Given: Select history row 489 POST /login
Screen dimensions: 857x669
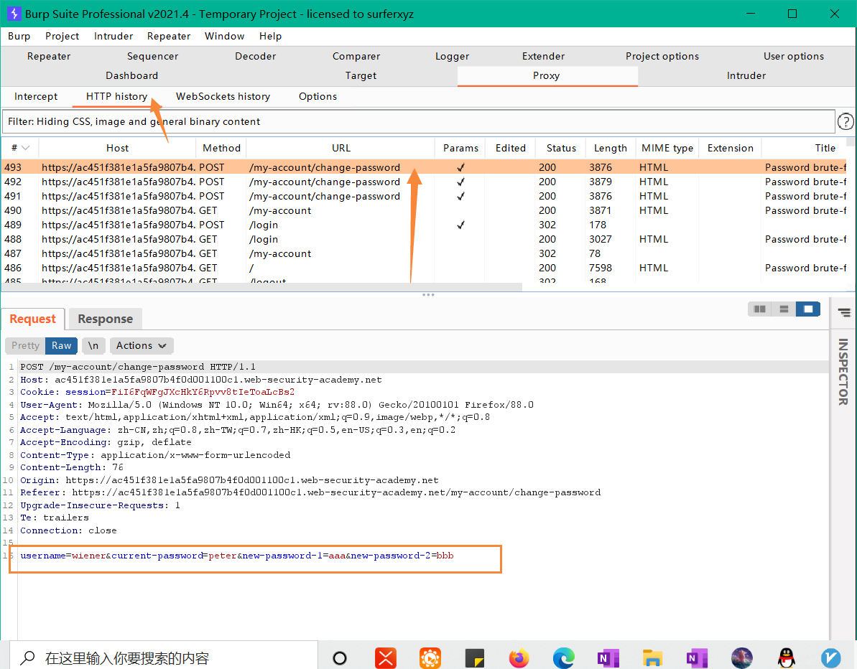Looking at the screenshot, I should click(x=424, y=225).
